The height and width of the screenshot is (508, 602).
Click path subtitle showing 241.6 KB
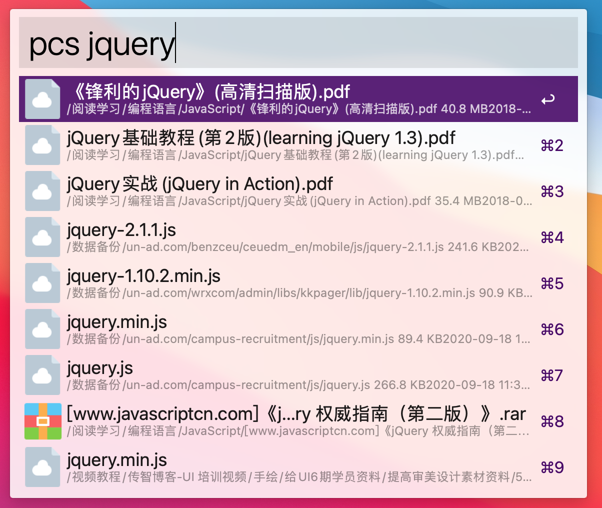298,247
